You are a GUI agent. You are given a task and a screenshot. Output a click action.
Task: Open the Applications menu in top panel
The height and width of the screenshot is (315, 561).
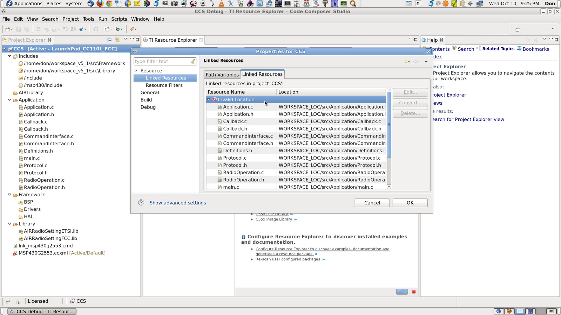(x=28, y=3)
